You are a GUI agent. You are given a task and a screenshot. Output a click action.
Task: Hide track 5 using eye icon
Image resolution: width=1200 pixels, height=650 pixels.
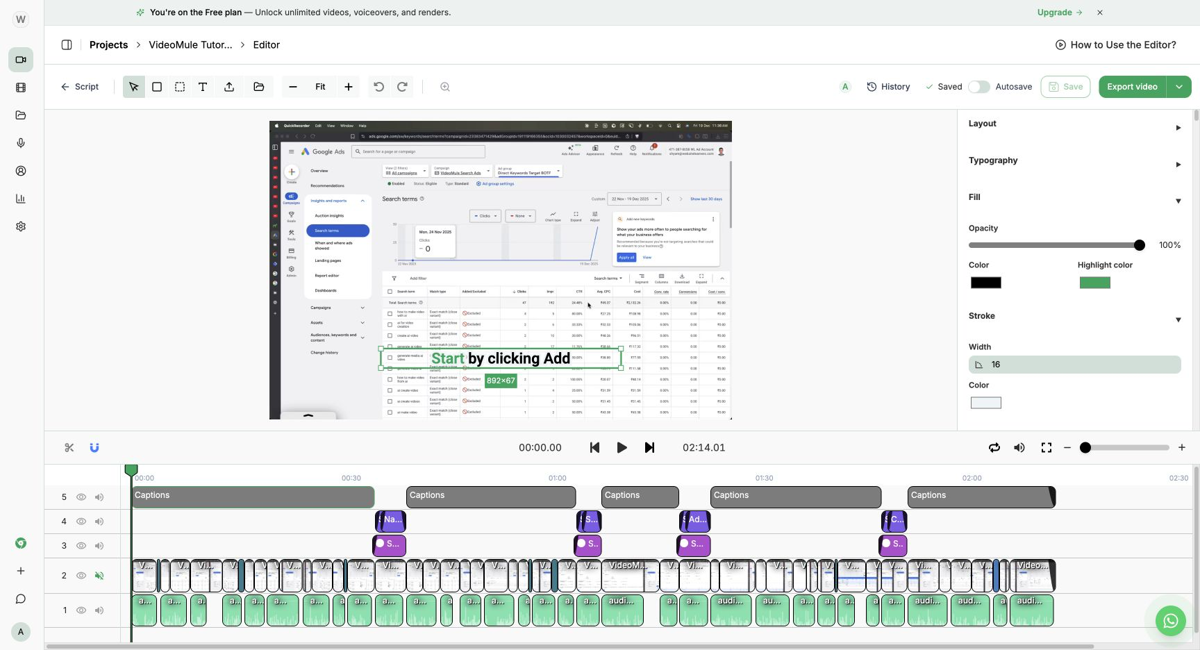[x=81, y=497]
